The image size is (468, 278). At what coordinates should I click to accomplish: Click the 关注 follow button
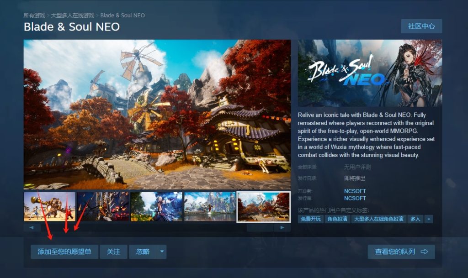click(113, 252)
